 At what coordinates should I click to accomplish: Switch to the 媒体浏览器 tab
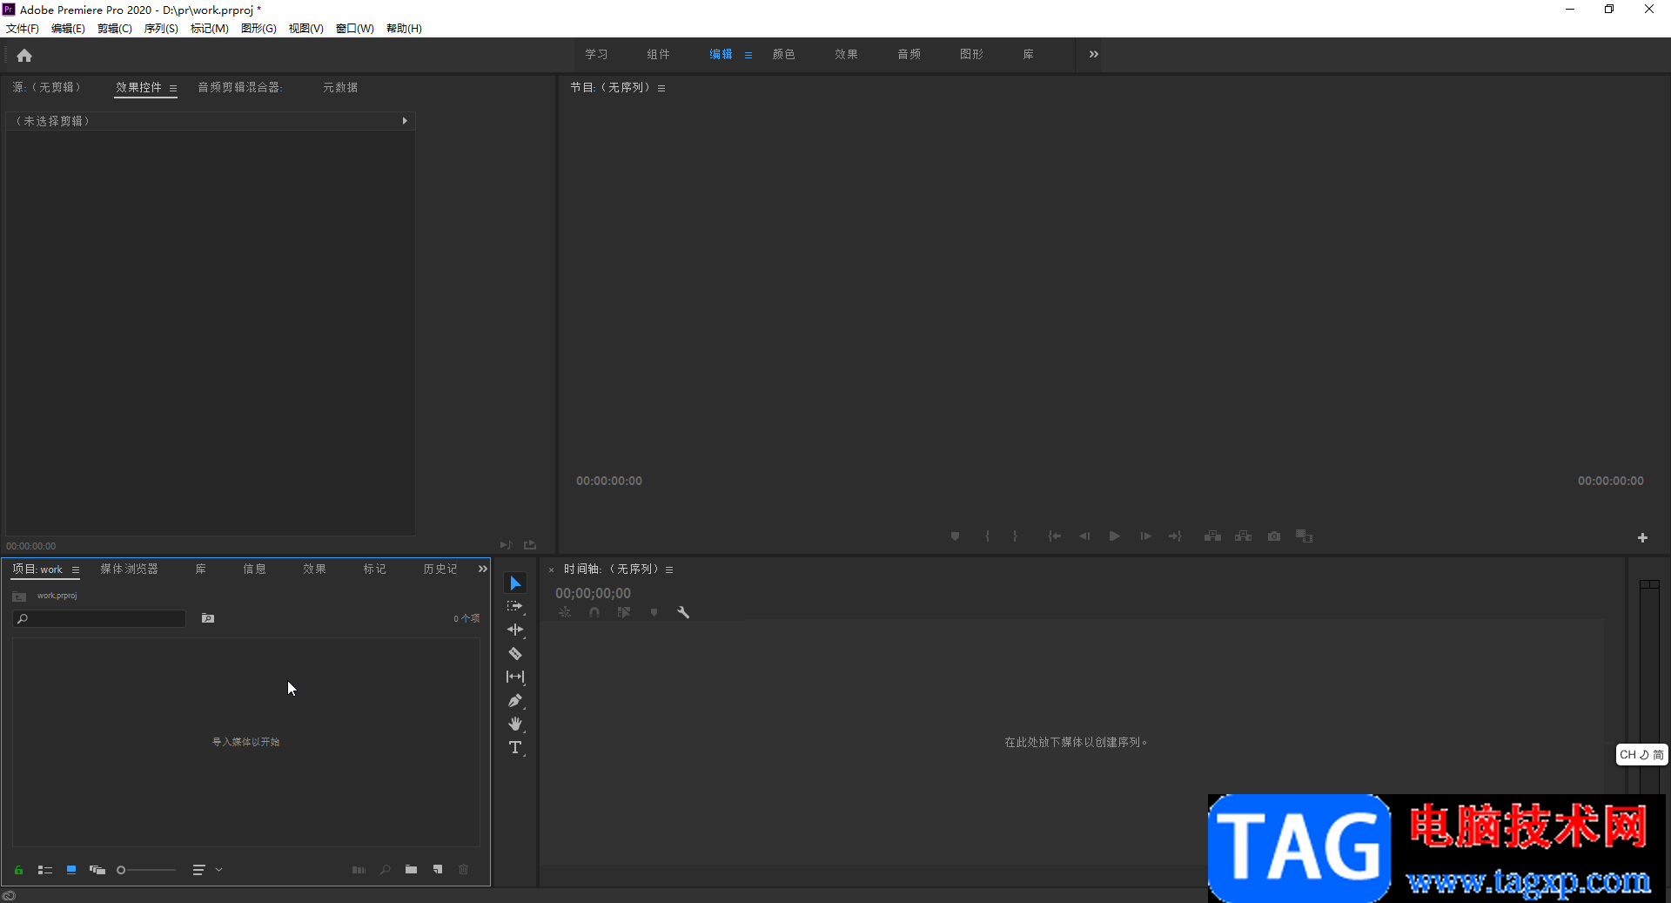click(129, 569)
